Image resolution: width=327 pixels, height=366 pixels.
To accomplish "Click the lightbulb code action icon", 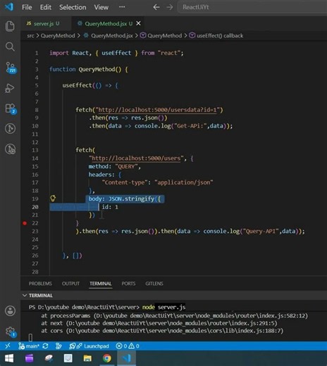I will [53, 198].
